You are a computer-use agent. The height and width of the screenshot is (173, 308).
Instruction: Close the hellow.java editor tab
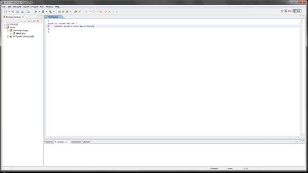(x=60, y=17)
